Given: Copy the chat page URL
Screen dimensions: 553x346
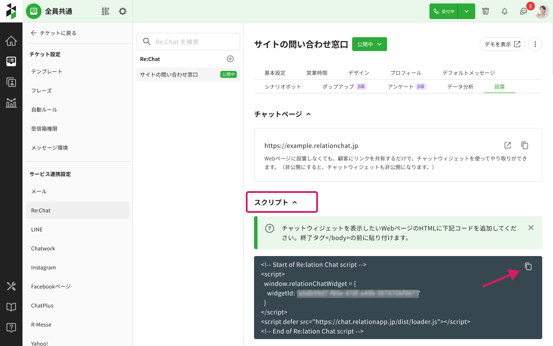Looking at the screenshot, I should (x=525, y=145).
